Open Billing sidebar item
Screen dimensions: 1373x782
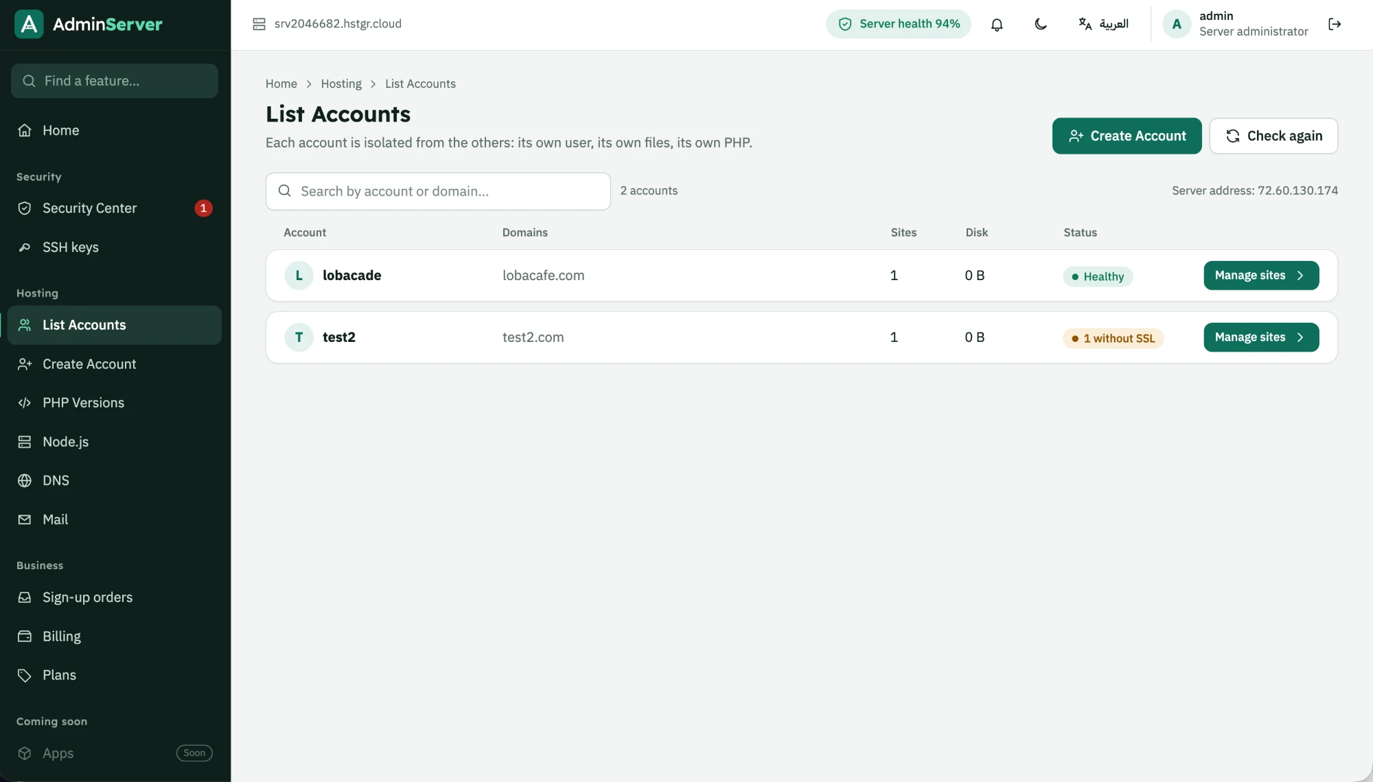pos(115,636)
